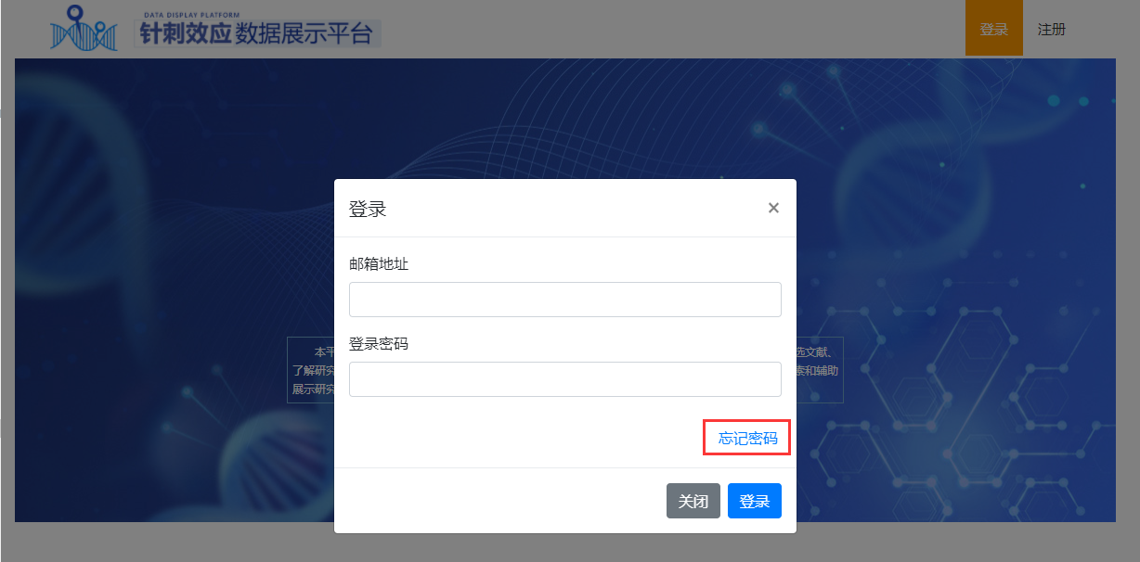The image size is (1140, 562).
Task: Focus the 邮箱地址 input field
Action: 565,300
